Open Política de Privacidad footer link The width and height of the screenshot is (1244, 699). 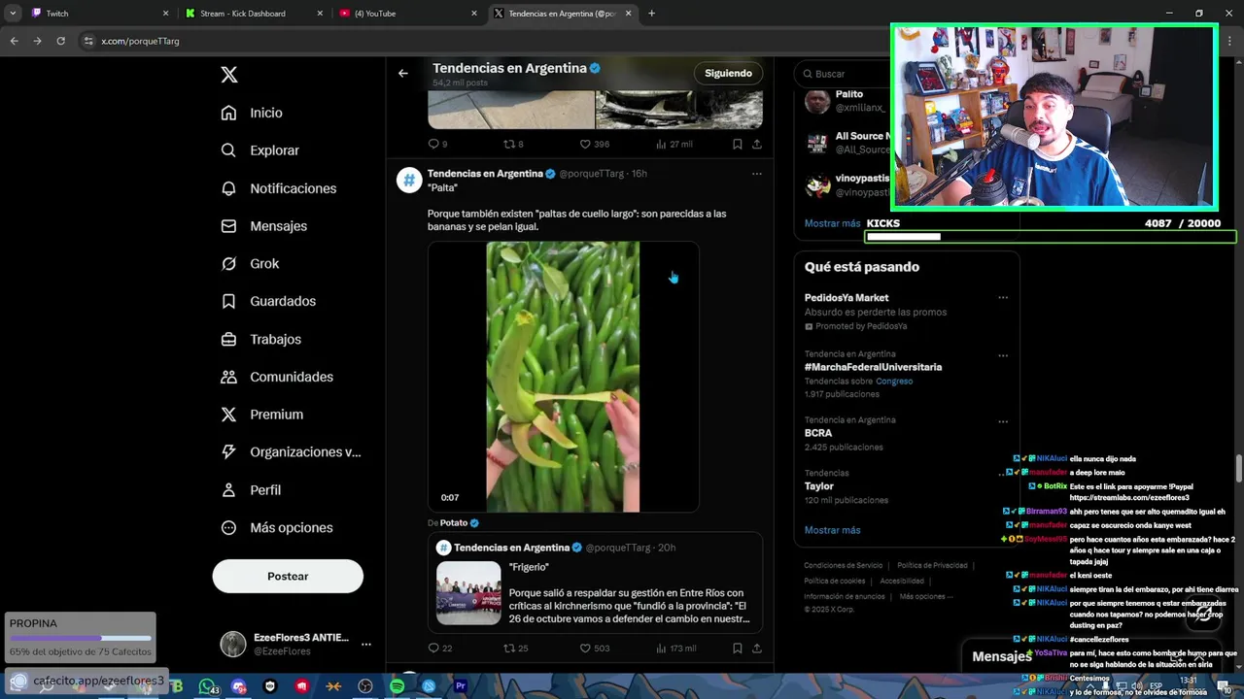[x=932, y=565]
